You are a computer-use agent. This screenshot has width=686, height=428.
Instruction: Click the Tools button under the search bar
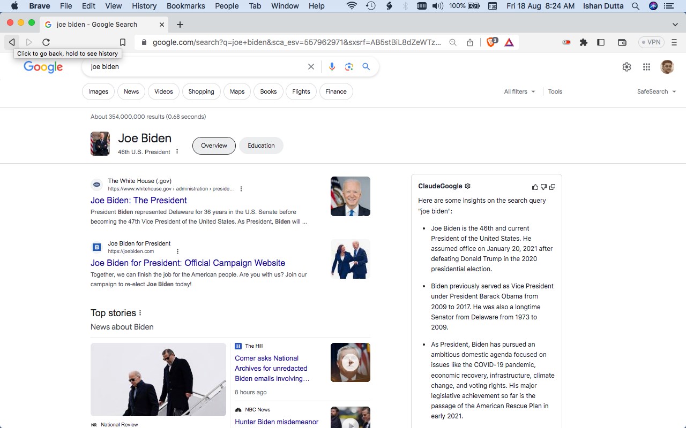tap(555, 91)
